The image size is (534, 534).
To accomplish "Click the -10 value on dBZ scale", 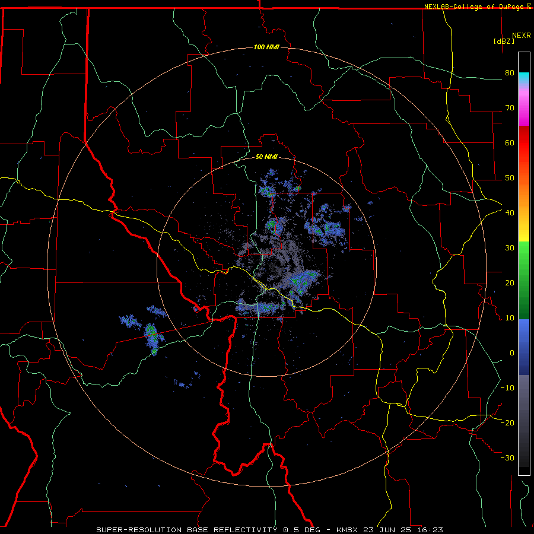I will coord(507,388).
